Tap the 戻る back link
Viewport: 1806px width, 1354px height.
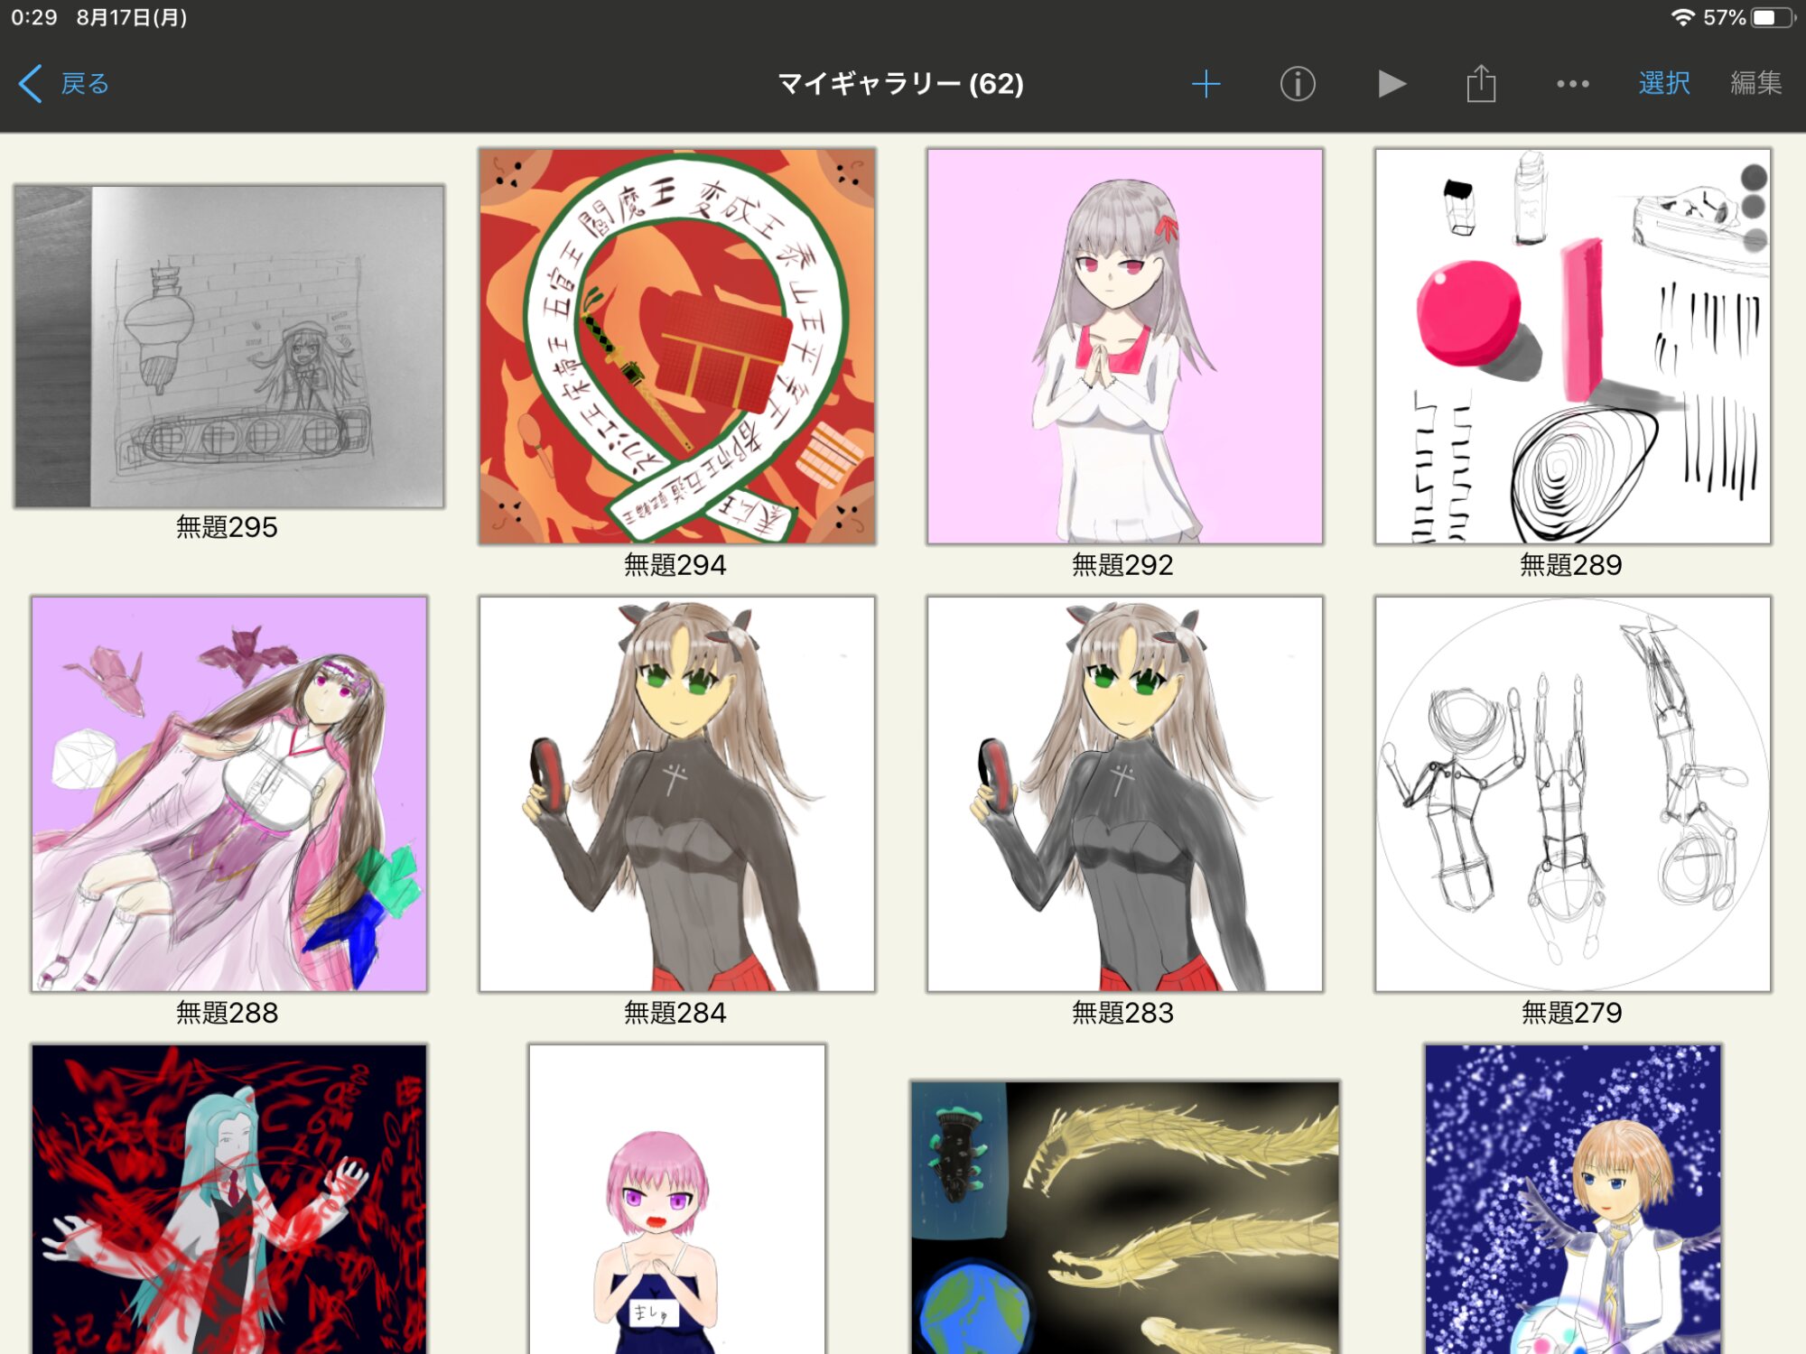pos(85,84)
